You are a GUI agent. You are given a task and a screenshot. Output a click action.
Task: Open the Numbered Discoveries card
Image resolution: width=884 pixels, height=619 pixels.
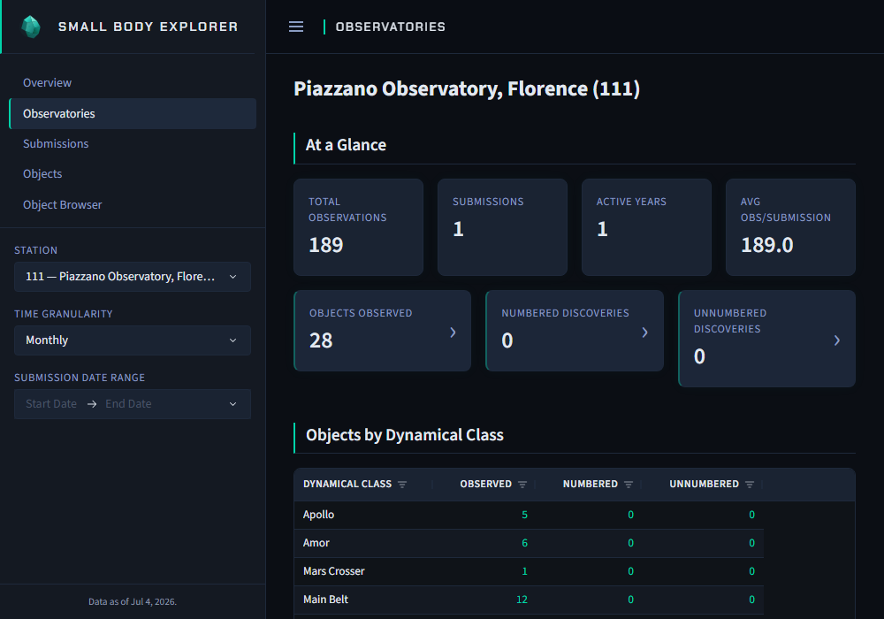point(575,331)
